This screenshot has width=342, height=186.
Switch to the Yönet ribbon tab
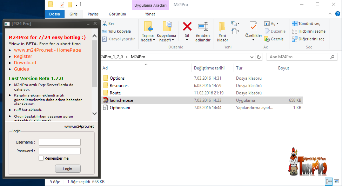[x=150, y=14]
